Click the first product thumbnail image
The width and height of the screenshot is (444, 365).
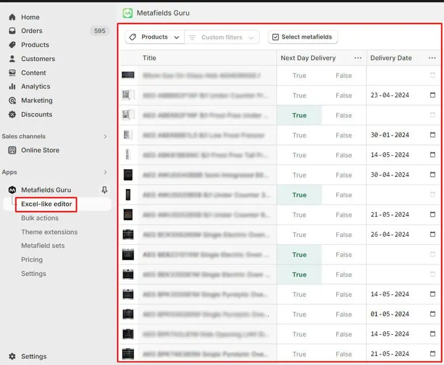[x=128, y=75]
